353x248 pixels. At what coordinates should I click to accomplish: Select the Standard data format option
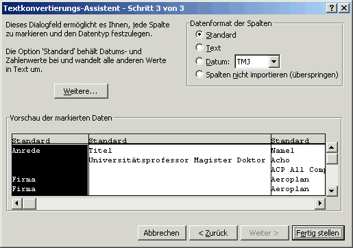click(199, 35)
